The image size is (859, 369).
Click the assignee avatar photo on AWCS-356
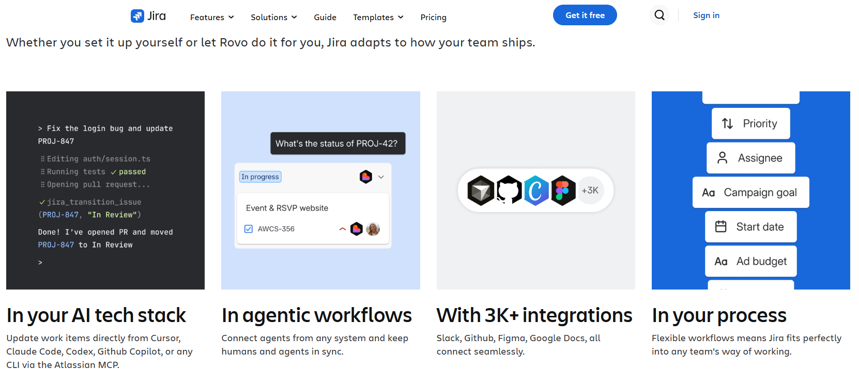tap(373, 229)
